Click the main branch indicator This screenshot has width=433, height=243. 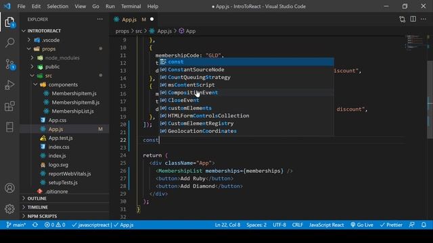point(16,225)
